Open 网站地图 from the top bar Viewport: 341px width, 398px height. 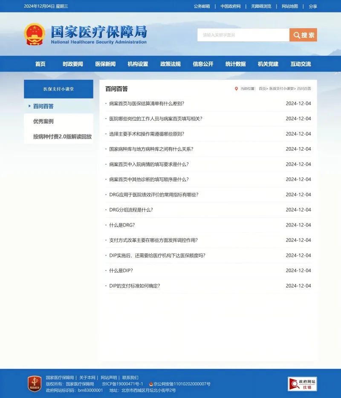(289, 6)
